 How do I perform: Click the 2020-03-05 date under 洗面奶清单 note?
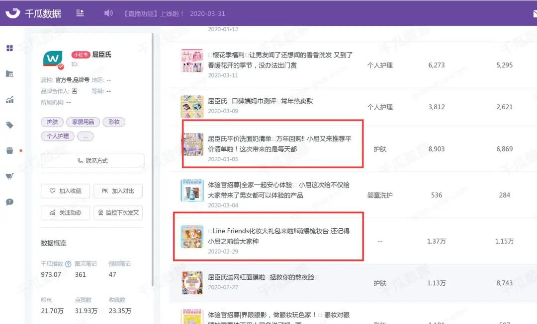(x=223, y=159)
